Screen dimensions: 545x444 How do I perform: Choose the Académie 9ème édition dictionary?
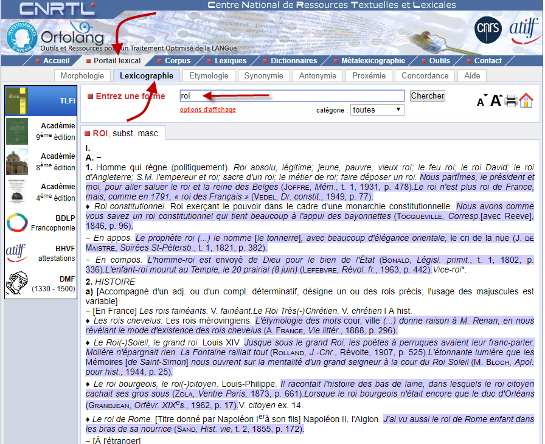[41, 131]
